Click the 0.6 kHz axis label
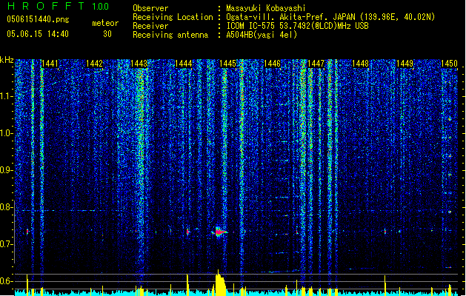 [6, 281]
